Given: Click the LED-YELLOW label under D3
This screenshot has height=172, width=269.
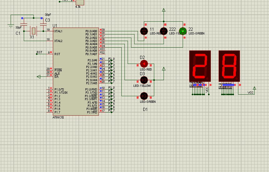Looking at the screenshot, I should tap(142, 86).
